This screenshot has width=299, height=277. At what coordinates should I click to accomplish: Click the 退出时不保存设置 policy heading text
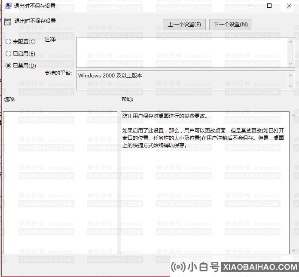coord(35,21)
